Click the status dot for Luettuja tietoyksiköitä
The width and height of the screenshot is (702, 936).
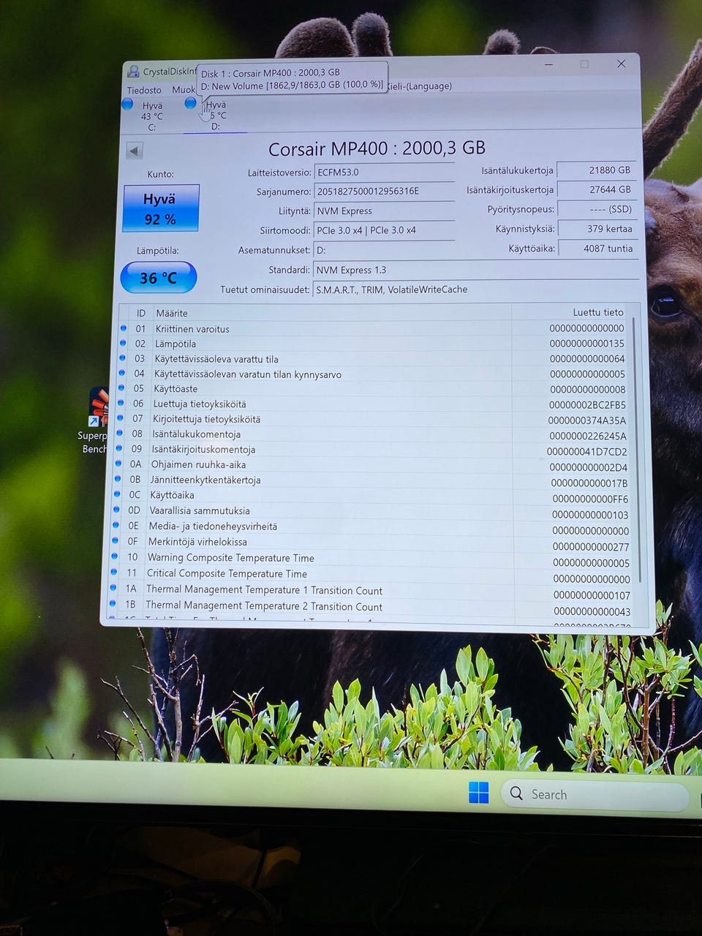(x=121, y=403)
